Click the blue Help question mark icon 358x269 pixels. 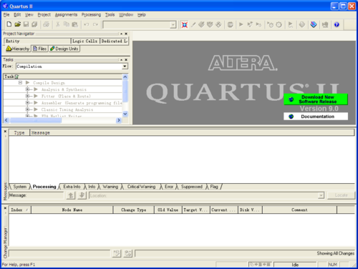337,24
